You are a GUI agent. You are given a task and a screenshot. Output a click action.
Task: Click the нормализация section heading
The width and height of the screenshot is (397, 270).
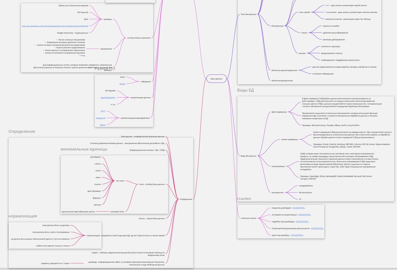pyautogui.click(x=23, y=216)
